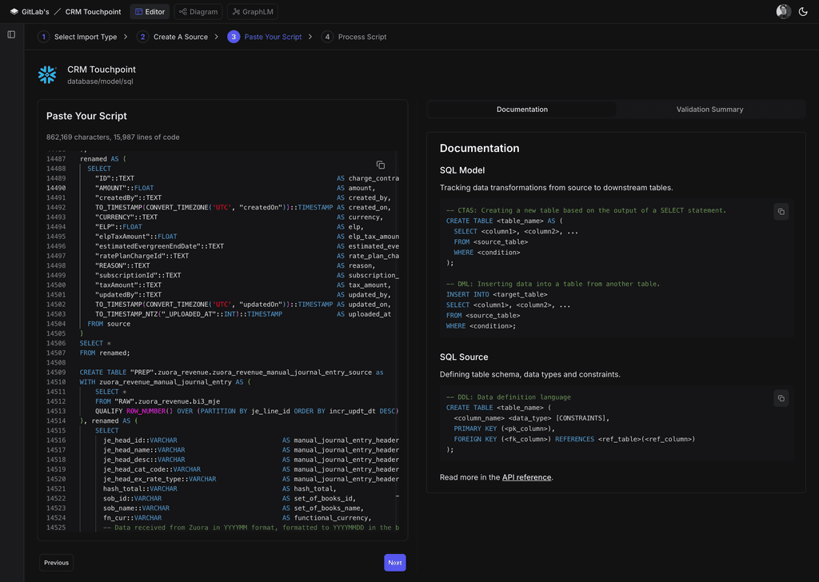819x582 pixels.
Task: Select the Editor view
Action: click(149, 11)
